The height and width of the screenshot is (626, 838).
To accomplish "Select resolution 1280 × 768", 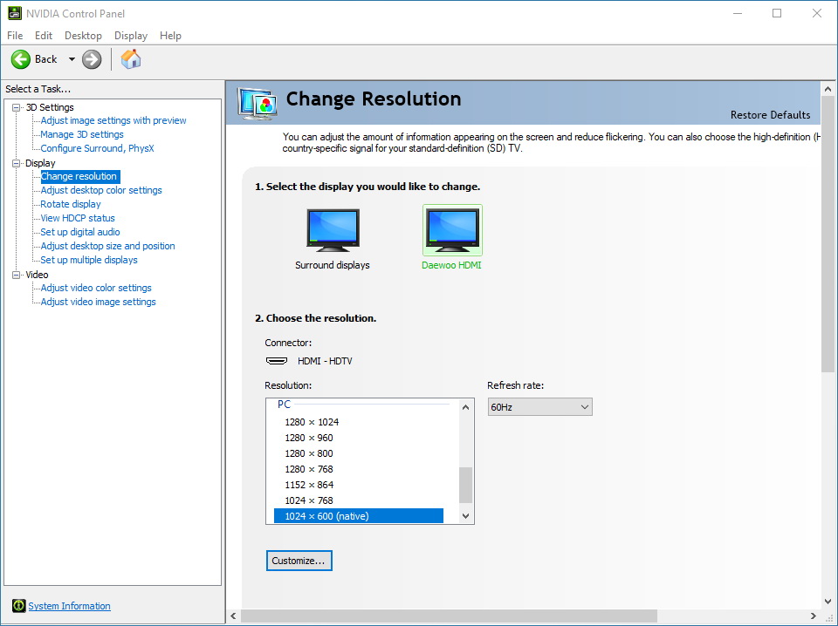I will [x=359, y=469].
